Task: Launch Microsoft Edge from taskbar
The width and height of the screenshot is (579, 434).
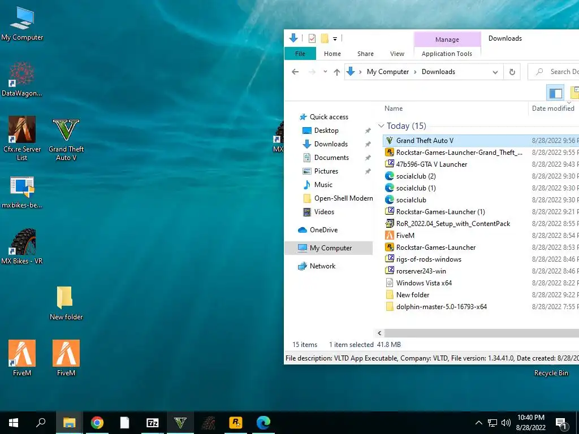Action: tap(263, 423)
